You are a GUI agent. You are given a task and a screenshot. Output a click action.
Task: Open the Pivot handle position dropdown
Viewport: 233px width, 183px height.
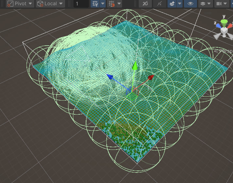[20, 4]
